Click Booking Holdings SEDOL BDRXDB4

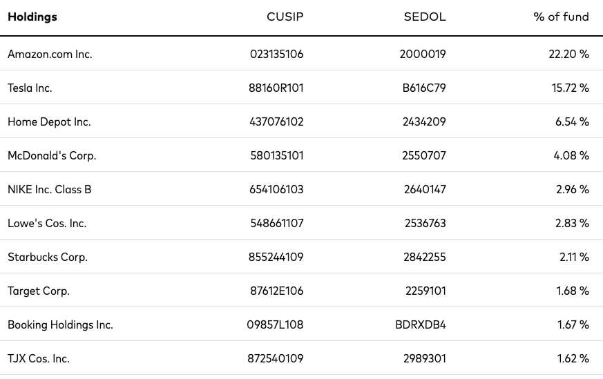(x=421, y=324)
